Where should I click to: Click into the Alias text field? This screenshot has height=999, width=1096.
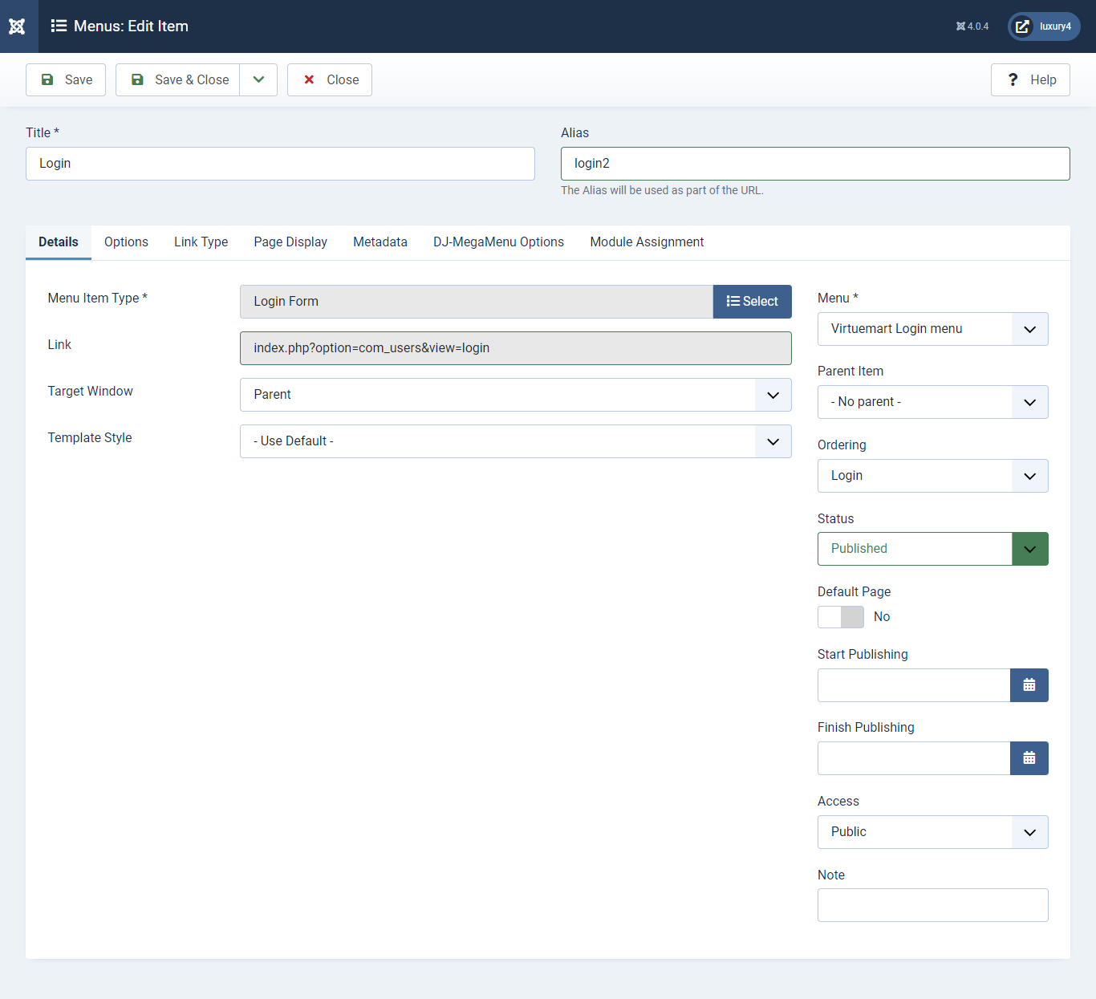click(x=814, y=164)
